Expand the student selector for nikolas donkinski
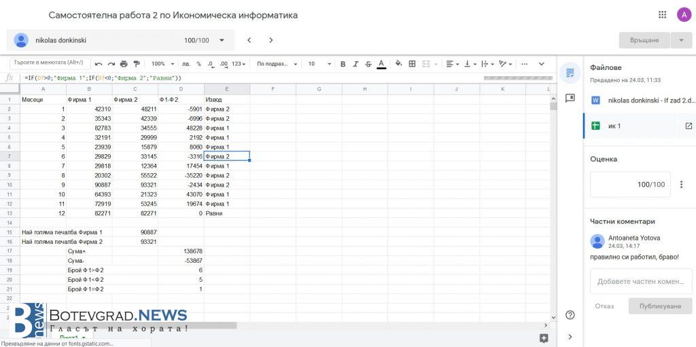This screenshot has width=696, height=347. click(222, 40)
